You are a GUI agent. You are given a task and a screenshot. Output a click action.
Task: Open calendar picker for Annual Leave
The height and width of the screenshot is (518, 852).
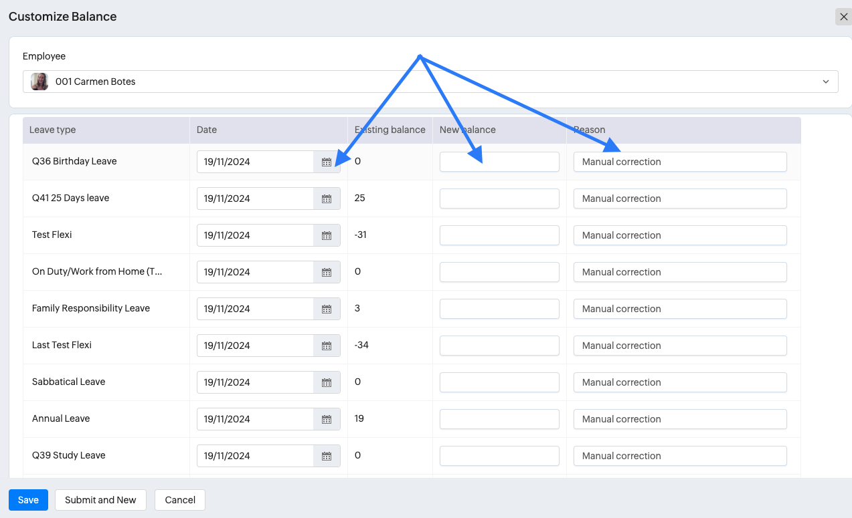[327, 419]
